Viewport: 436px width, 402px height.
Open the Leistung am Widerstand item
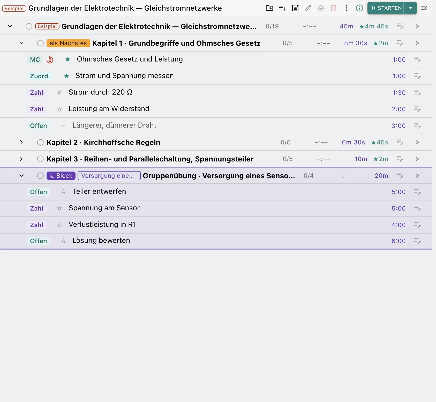(109, 109)
